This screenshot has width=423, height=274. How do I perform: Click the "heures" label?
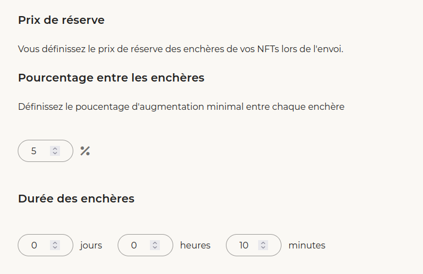pyautogui.click(x=195, y=245)
